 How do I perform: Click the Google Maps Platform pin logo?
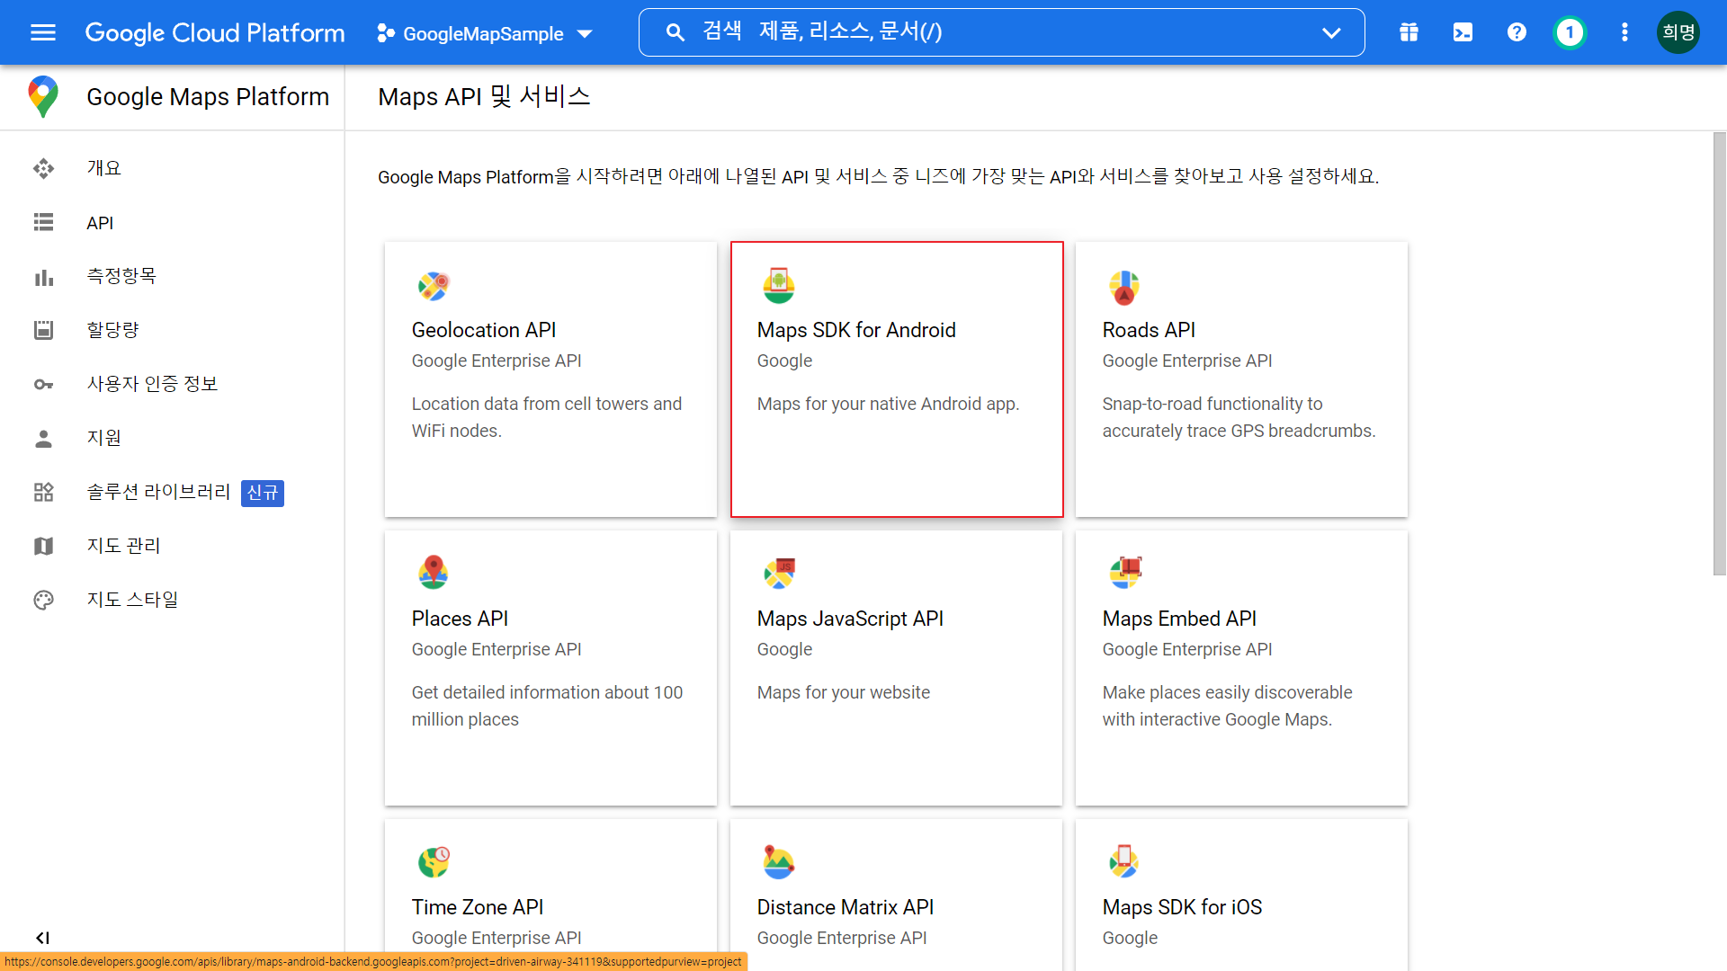(43, 96)
